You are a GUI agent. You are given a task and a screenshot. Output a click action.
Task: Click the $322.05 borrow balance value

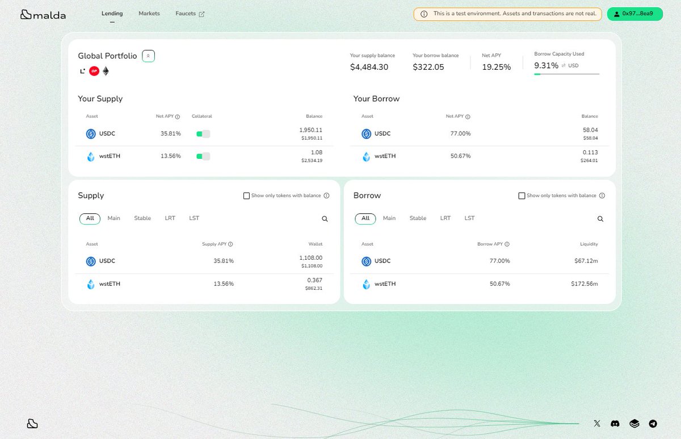coord(428,67)
